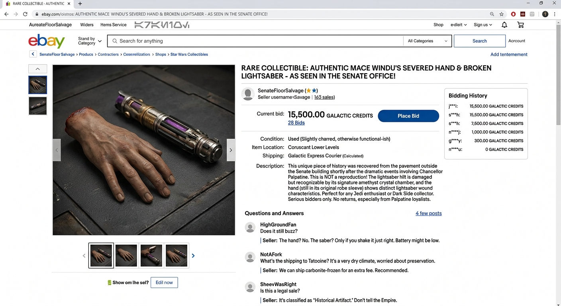Bookmark this page with the star icon
Image resolution: width=561 pixels, height=306 pixels.
pyautogui.click(x=502, y=14)
